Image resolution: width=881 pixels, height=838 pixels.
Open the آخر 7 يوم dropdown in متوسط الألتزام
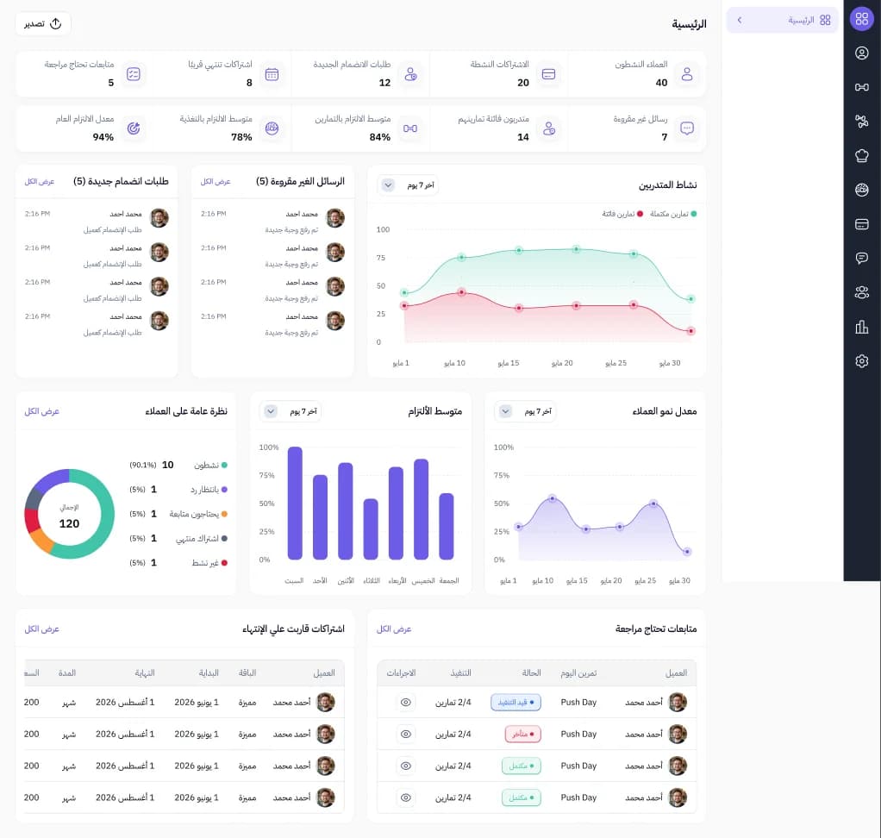(291, 411)
